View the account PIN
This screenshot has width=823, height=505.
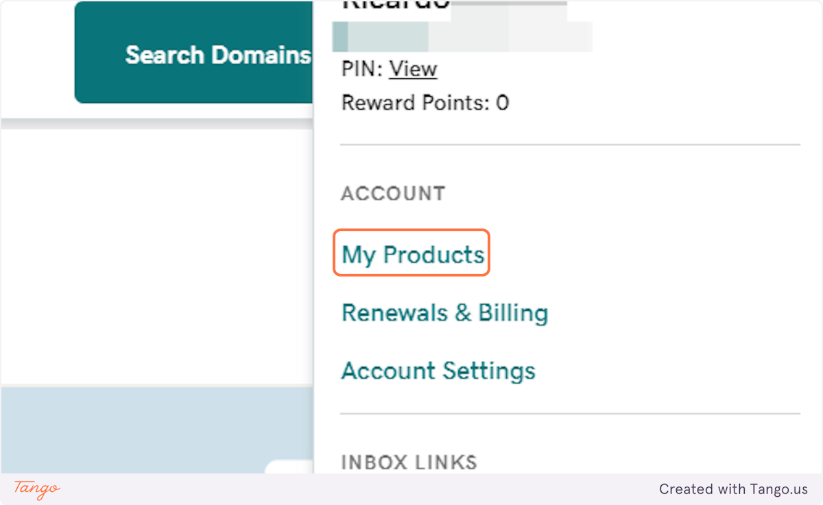click(x=413, y=69)
